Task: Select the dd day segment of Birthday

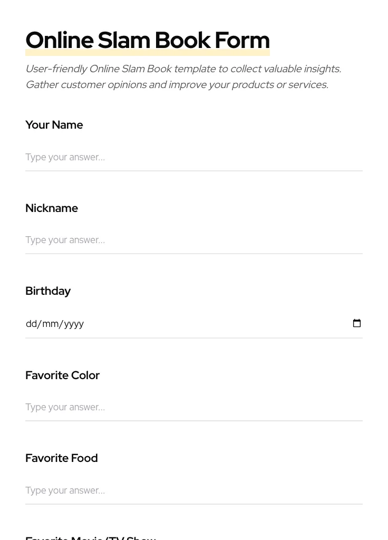Action: point(32,324)
